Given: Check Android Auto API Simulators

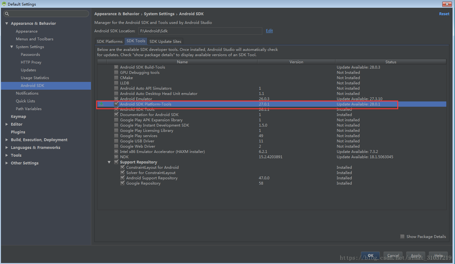Looking at the screenshot, I should (116, 88).
